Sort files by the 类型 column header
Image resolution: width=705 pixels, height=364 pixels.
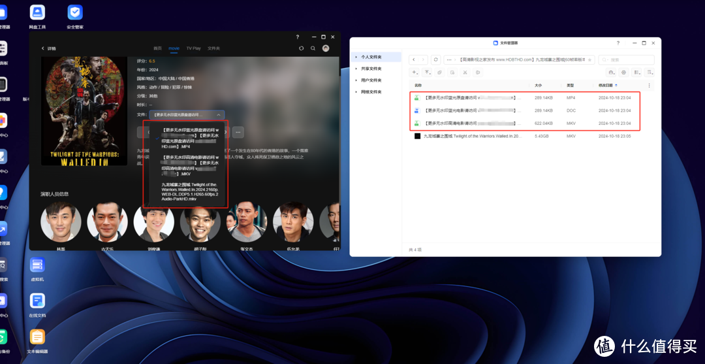(x=570, y=86)
